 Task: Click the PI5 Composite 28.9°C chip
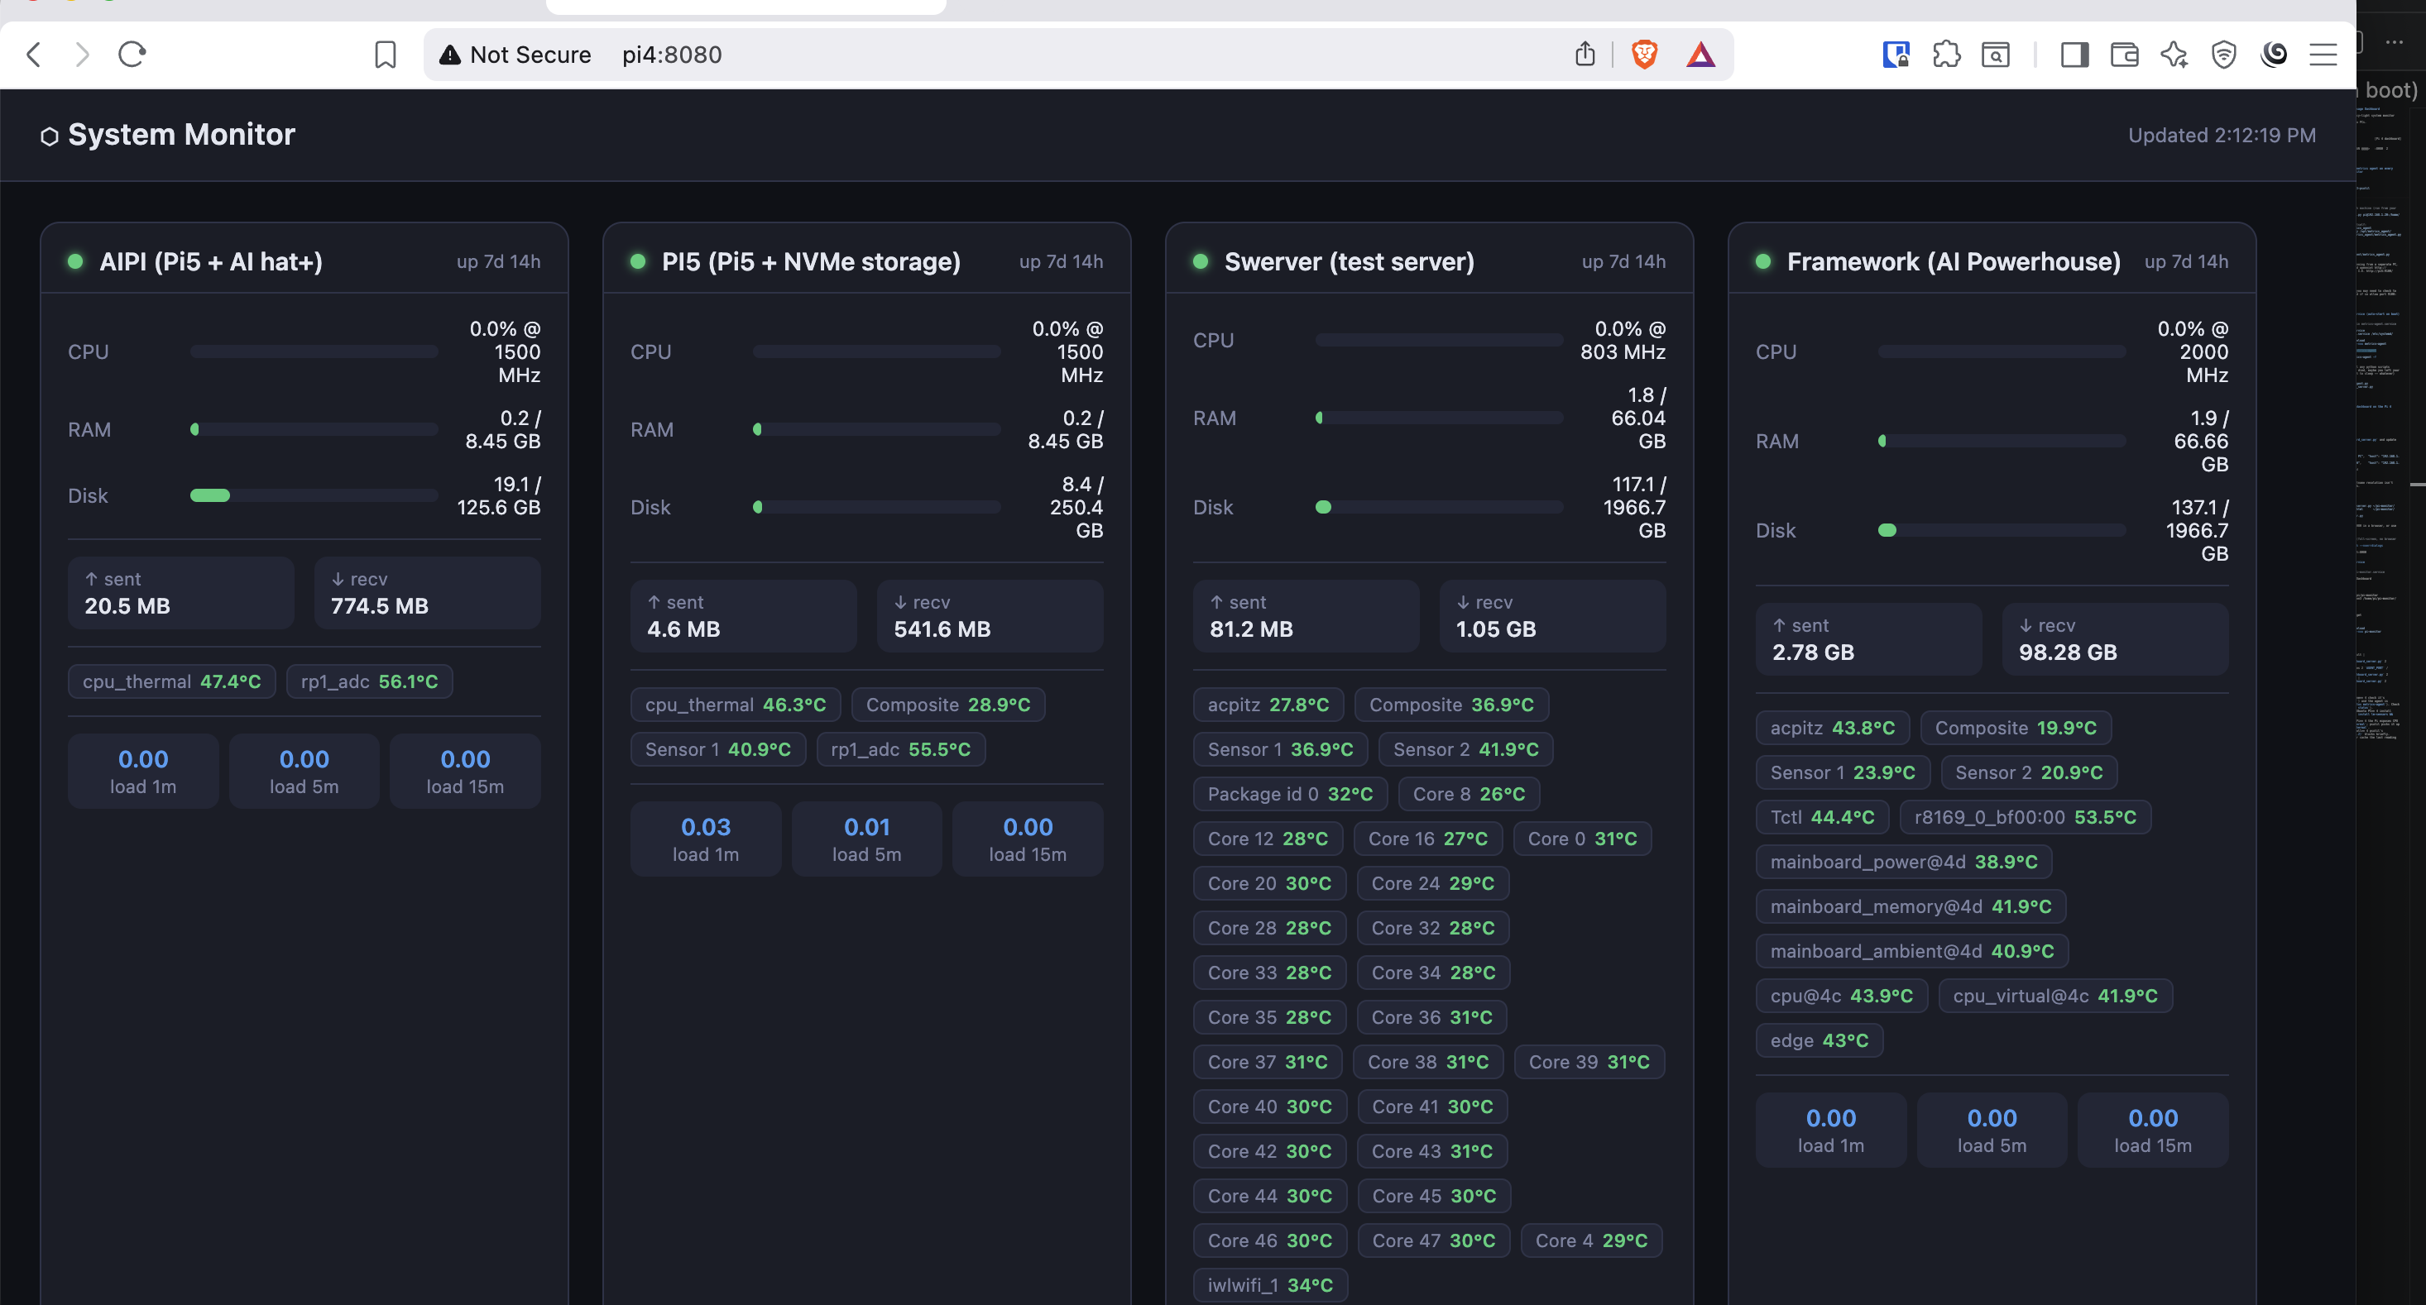tap(947, 705)
